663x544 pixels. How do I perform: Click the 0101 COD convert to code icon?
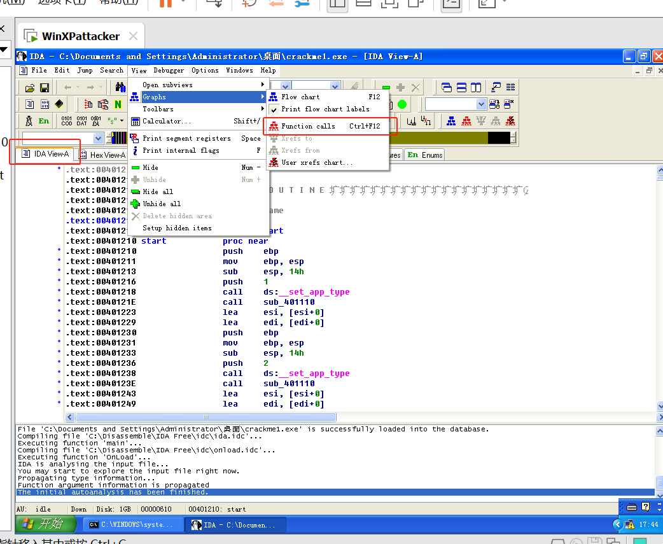[67, 121]
